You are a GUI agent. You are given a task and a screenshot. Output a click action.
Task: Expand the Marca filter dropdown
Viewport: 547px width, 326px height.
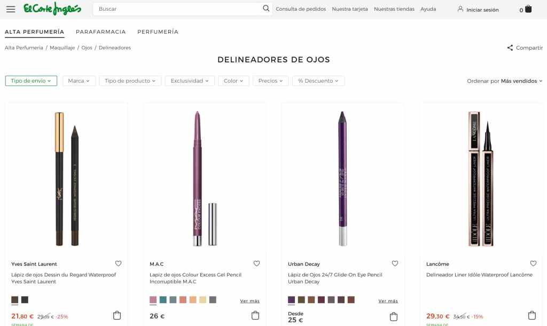[x=79, y=81]
